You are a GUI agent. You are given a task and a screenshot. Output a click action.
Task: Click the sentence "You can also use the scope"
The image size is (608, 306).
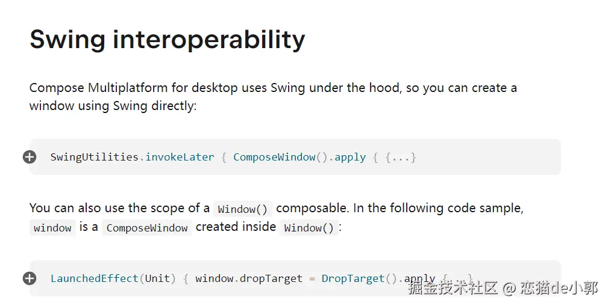coord(119,209)
